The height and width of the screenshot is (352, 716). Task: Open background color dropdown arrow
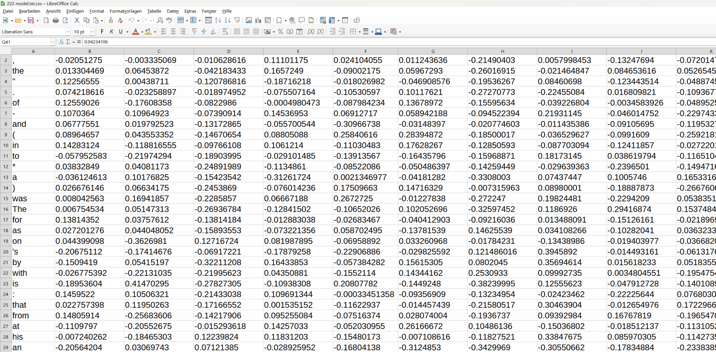click(x=155, y=32)
